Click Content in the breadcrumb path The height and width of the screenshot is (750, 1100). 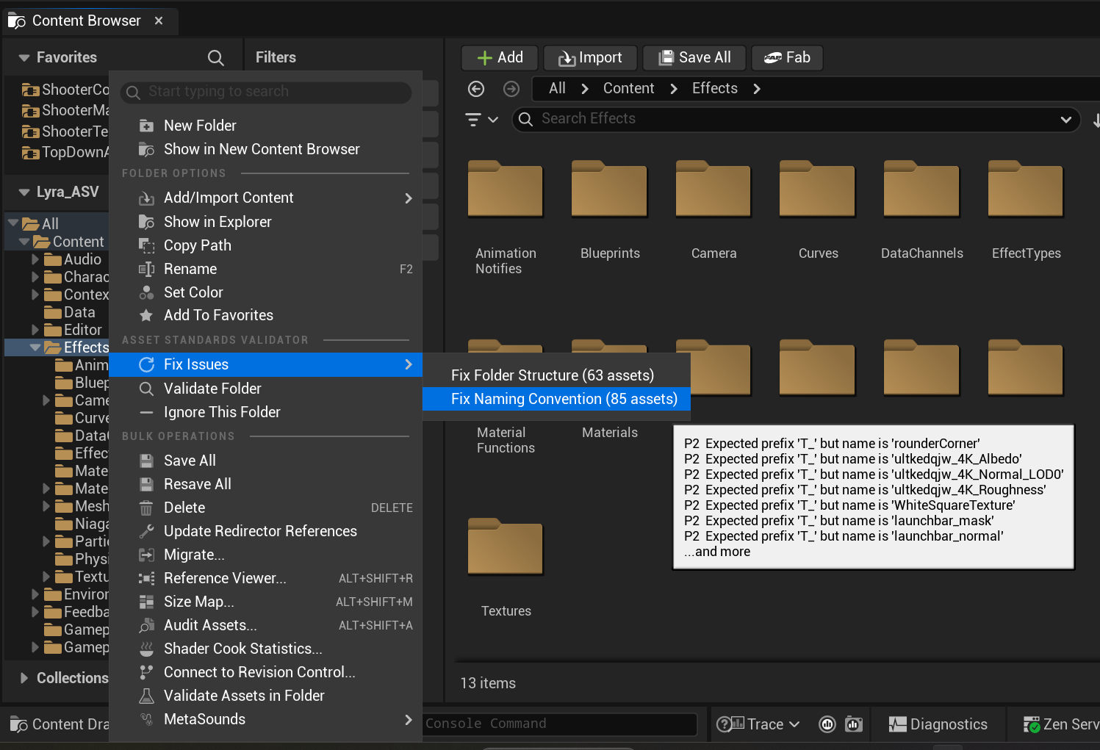click(x=628, y=88)
